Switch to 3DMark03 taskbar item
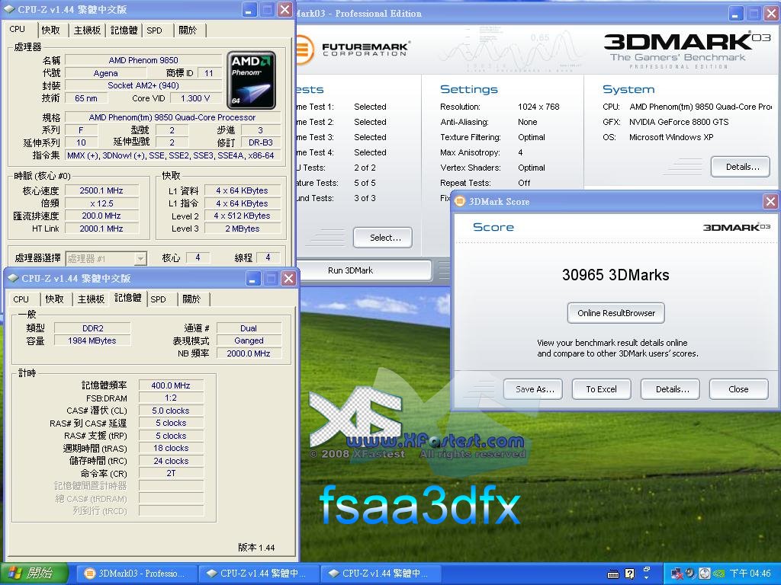Image resolution: width=781 pixels, height=585 pixels. 134,574
